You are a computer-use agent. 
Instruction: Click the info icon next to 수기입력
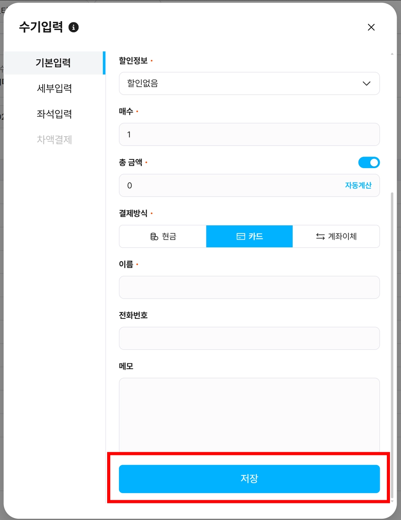pyautogui.click(x=73, y=27)
